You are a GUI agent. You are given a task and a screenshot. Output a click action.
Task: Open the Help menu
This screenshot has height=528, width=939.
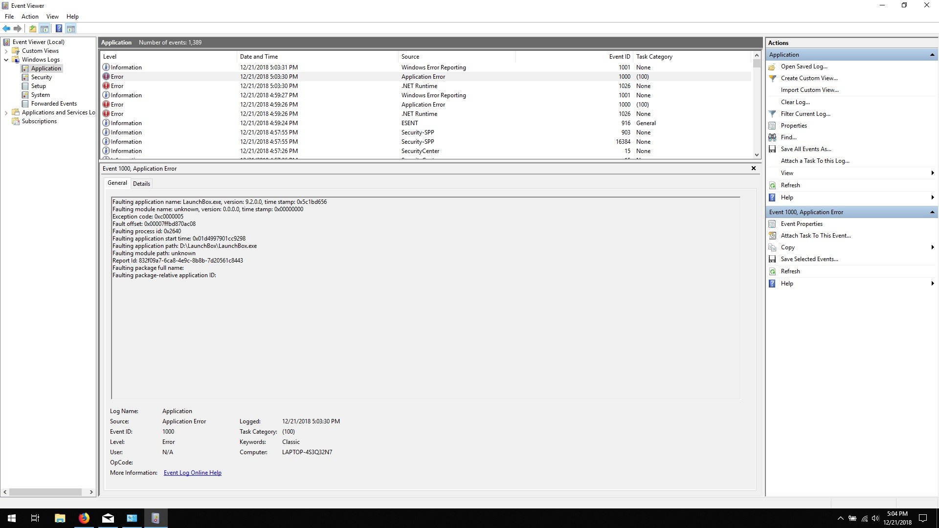coord(72,17)
